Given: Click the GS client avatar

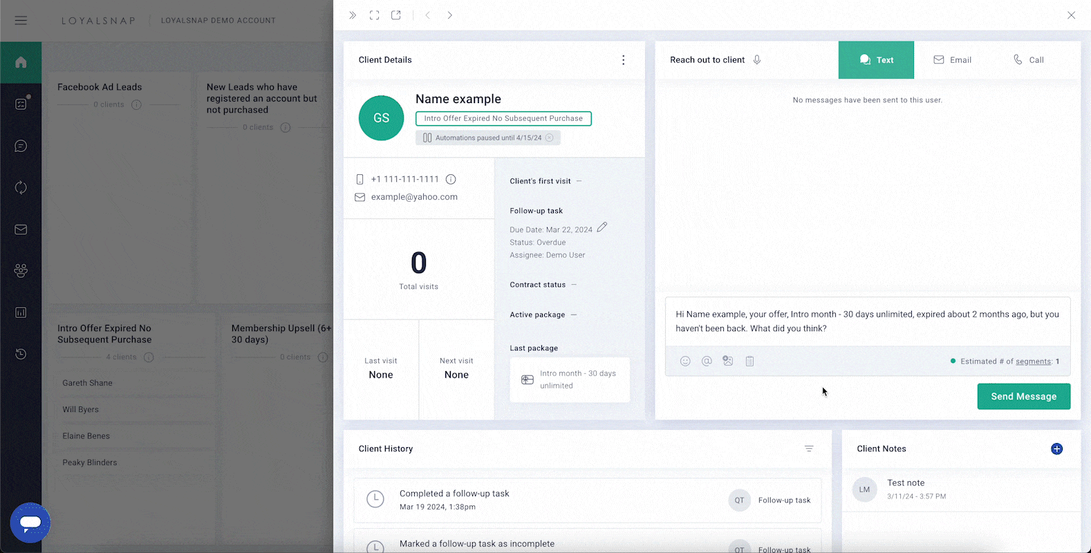Looking at the screenshot, I should coord(381,118).
